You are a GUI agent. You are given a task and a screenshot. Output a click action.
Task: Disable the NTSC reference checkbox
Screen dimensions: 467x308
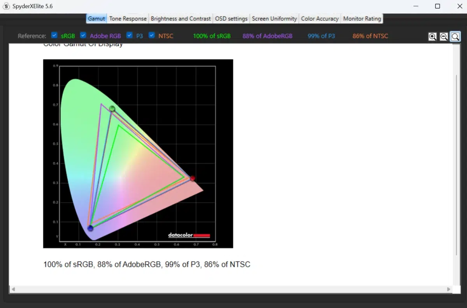tap(152, 35)
